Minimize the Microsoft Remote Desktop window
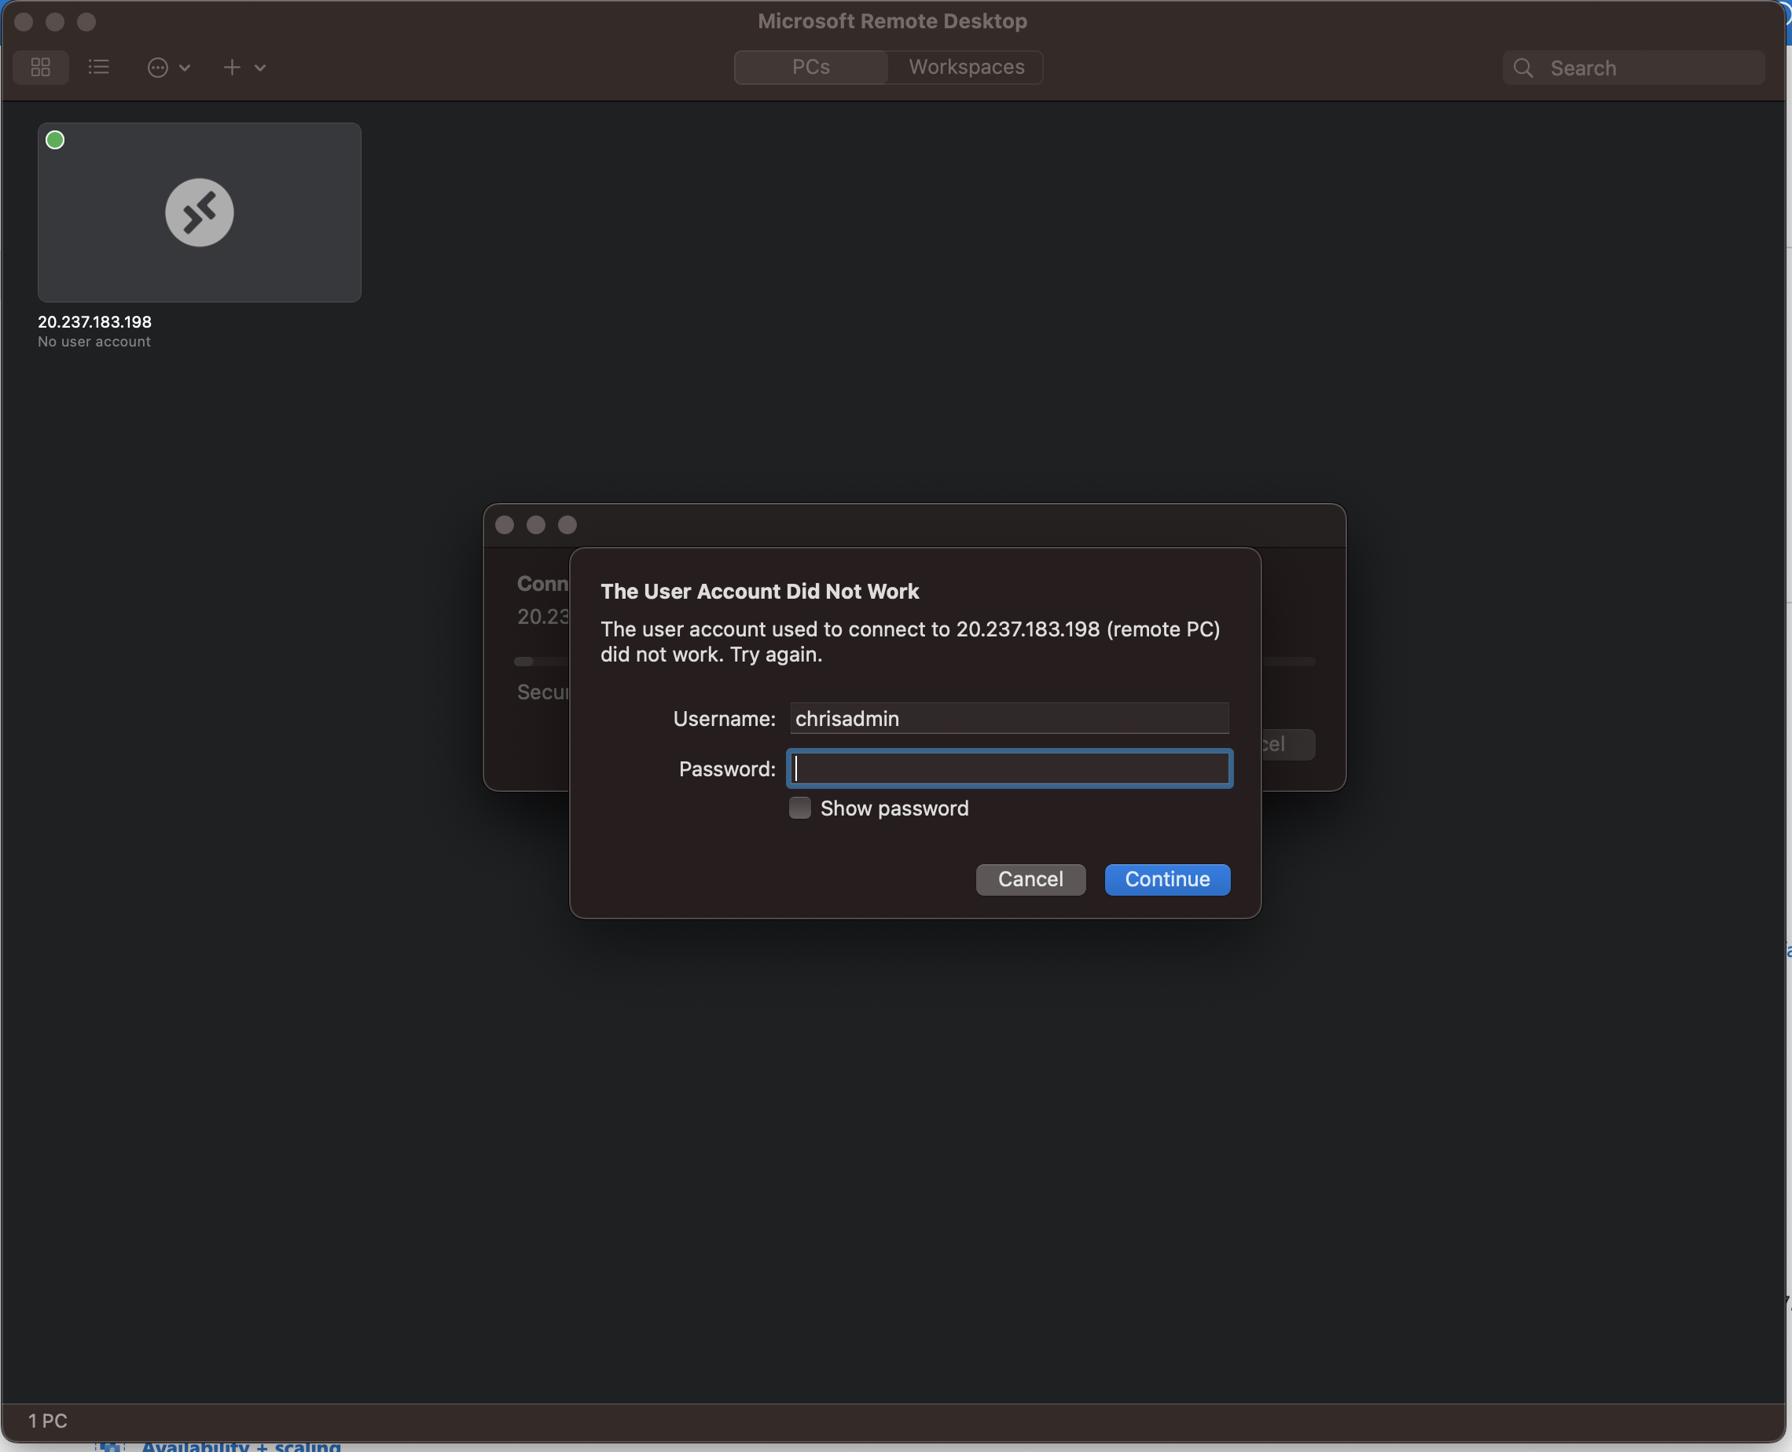 click(x=55, y=22)
